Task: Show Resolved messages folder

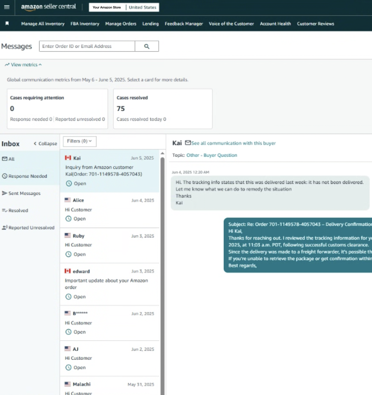Action: click(x=30, y=210)
